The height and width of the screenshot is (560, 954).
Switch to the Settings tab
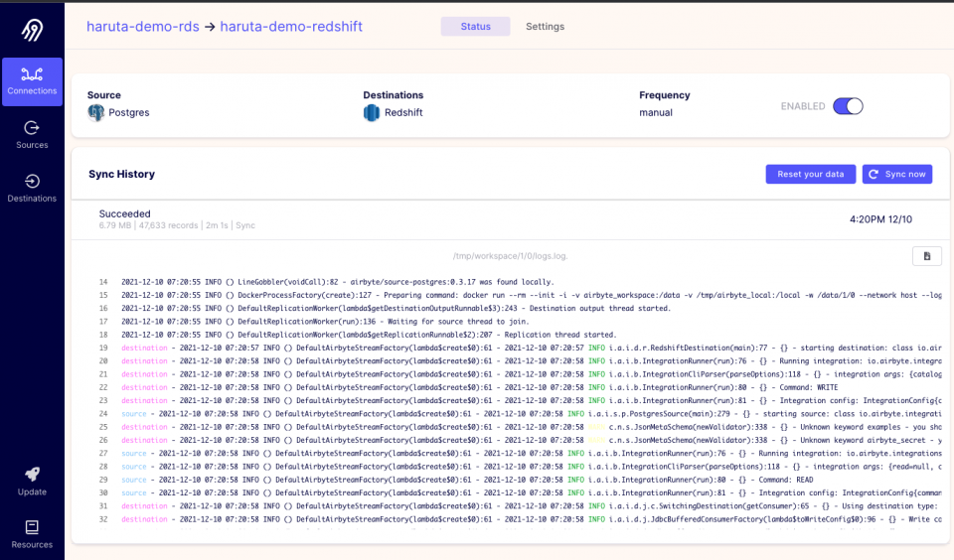(x=546, y=26)
